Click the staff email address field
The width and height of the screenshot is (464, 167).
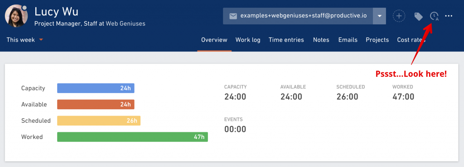pos(298,16)
